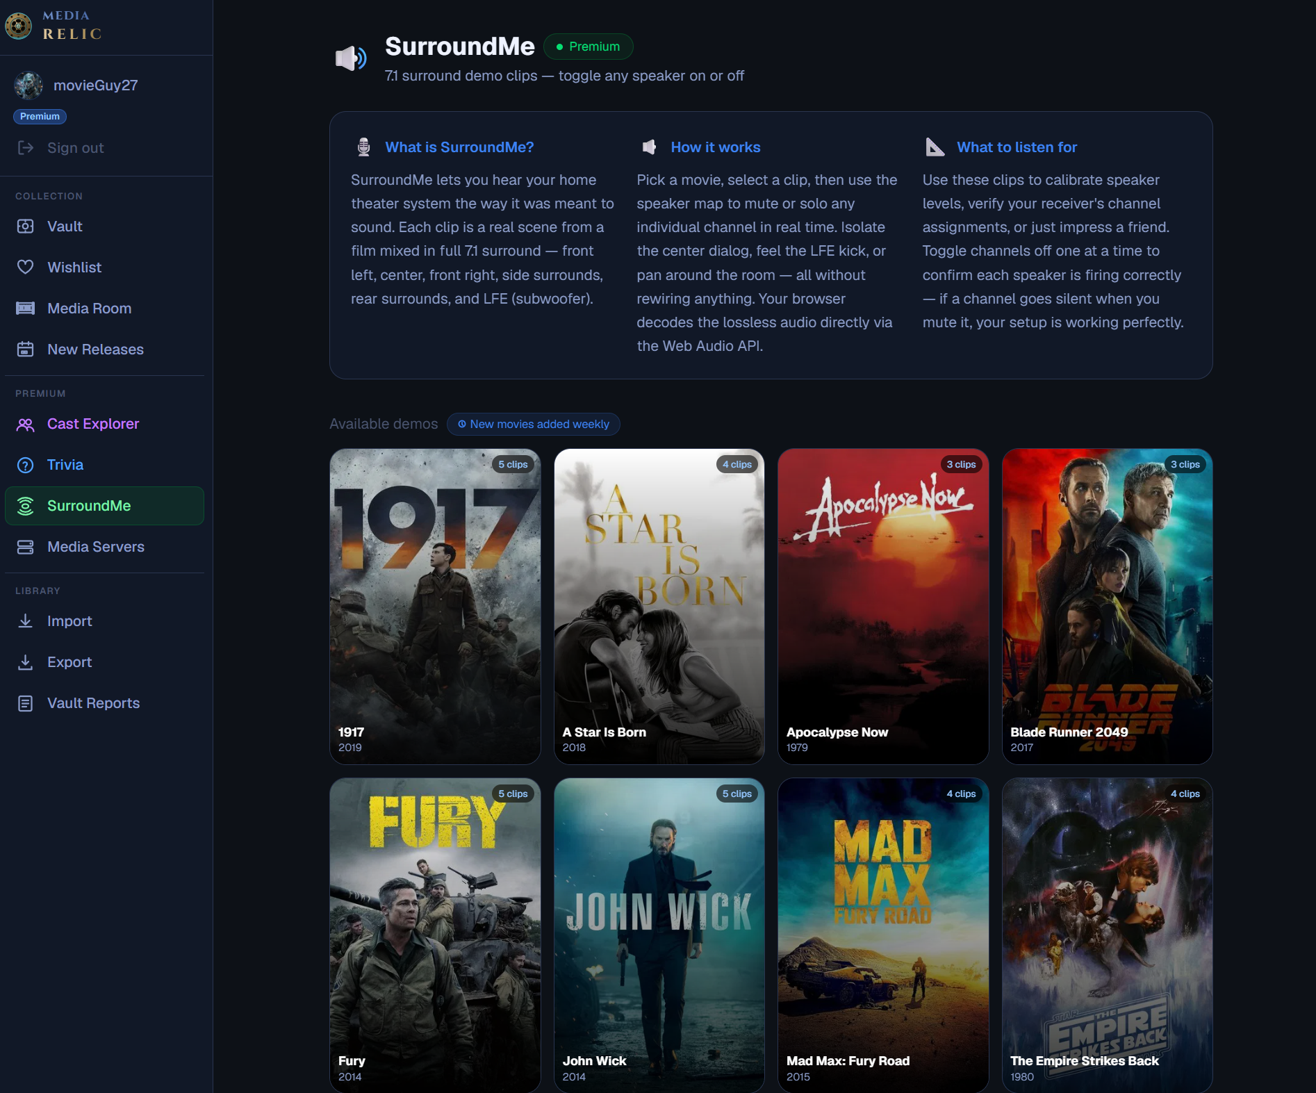Select Export in the Library section

tap(104, 662)
